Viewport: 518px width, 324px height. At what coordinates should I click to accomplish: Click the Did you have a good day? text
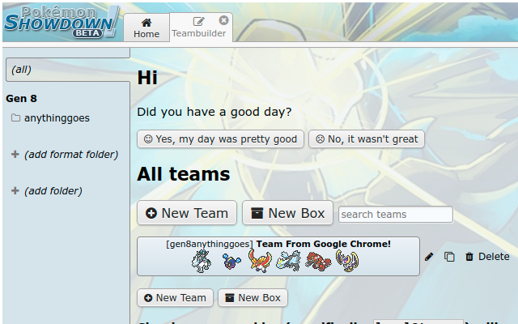tap(214, 112)
